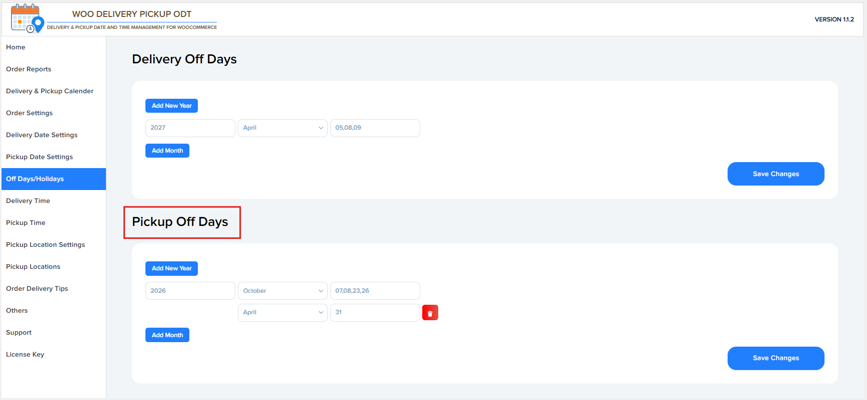The height and width of the screenshot is (400, 867).
Task: Select Pickup Location Settings in sidebar
Action: click(45, 245)
